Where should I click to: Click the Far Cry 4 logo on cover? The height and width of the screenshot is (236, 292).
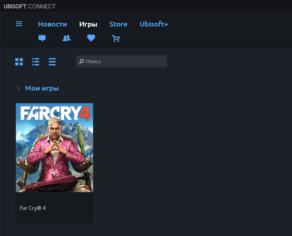tap(55, 113)
